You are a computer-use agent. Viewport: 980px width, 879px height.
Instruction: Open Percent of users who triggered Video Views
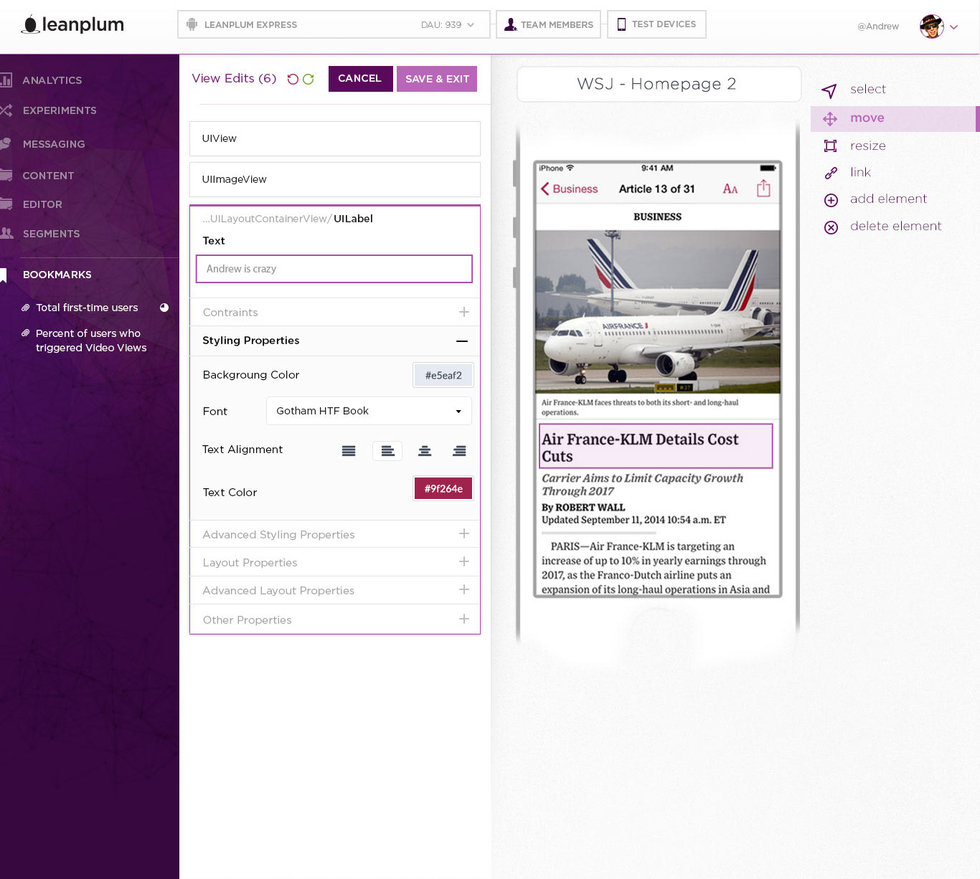pos(91,341)
